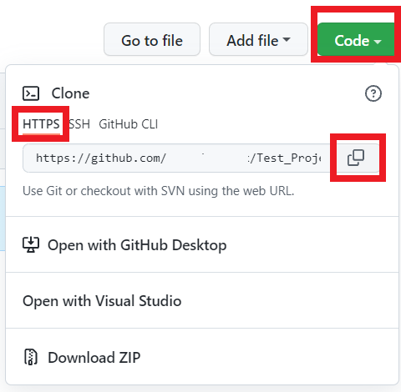The width and height of the screenshot is (401, 392).
Task: Toggle the green Code dropdown button
Action: tap(357, 39)
